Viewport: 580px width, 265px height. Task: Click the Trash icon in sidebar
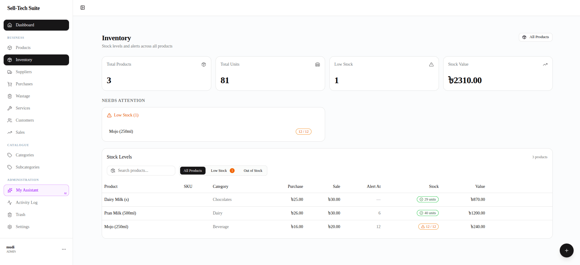tap(10, 215)
